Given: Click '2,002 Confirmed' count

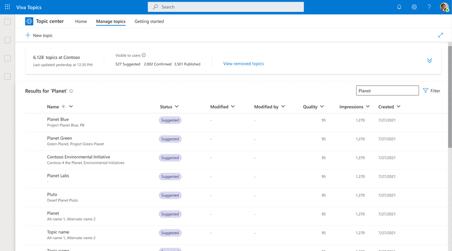Looking at the screenshot, I should (158, 64).
